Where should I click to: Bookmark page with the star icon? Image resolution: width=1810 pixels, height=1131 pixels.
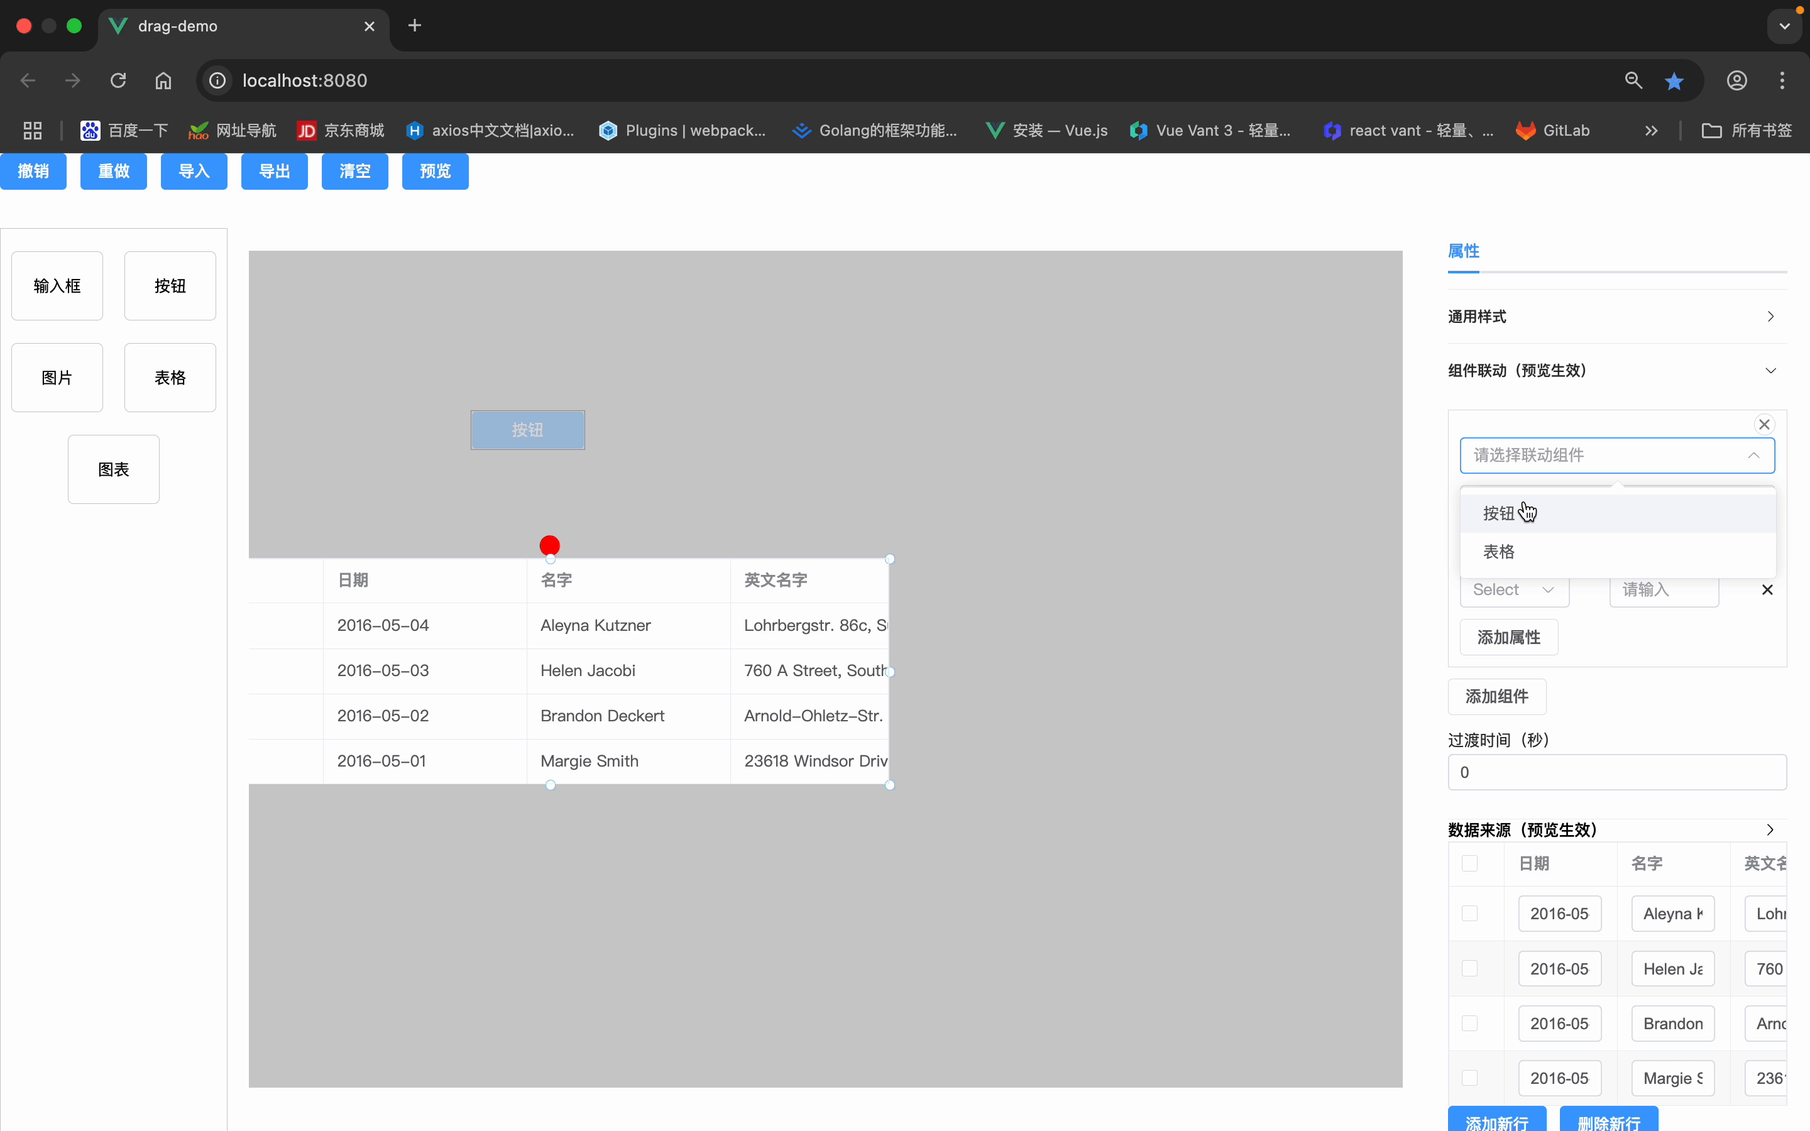tap(1674, 80)
